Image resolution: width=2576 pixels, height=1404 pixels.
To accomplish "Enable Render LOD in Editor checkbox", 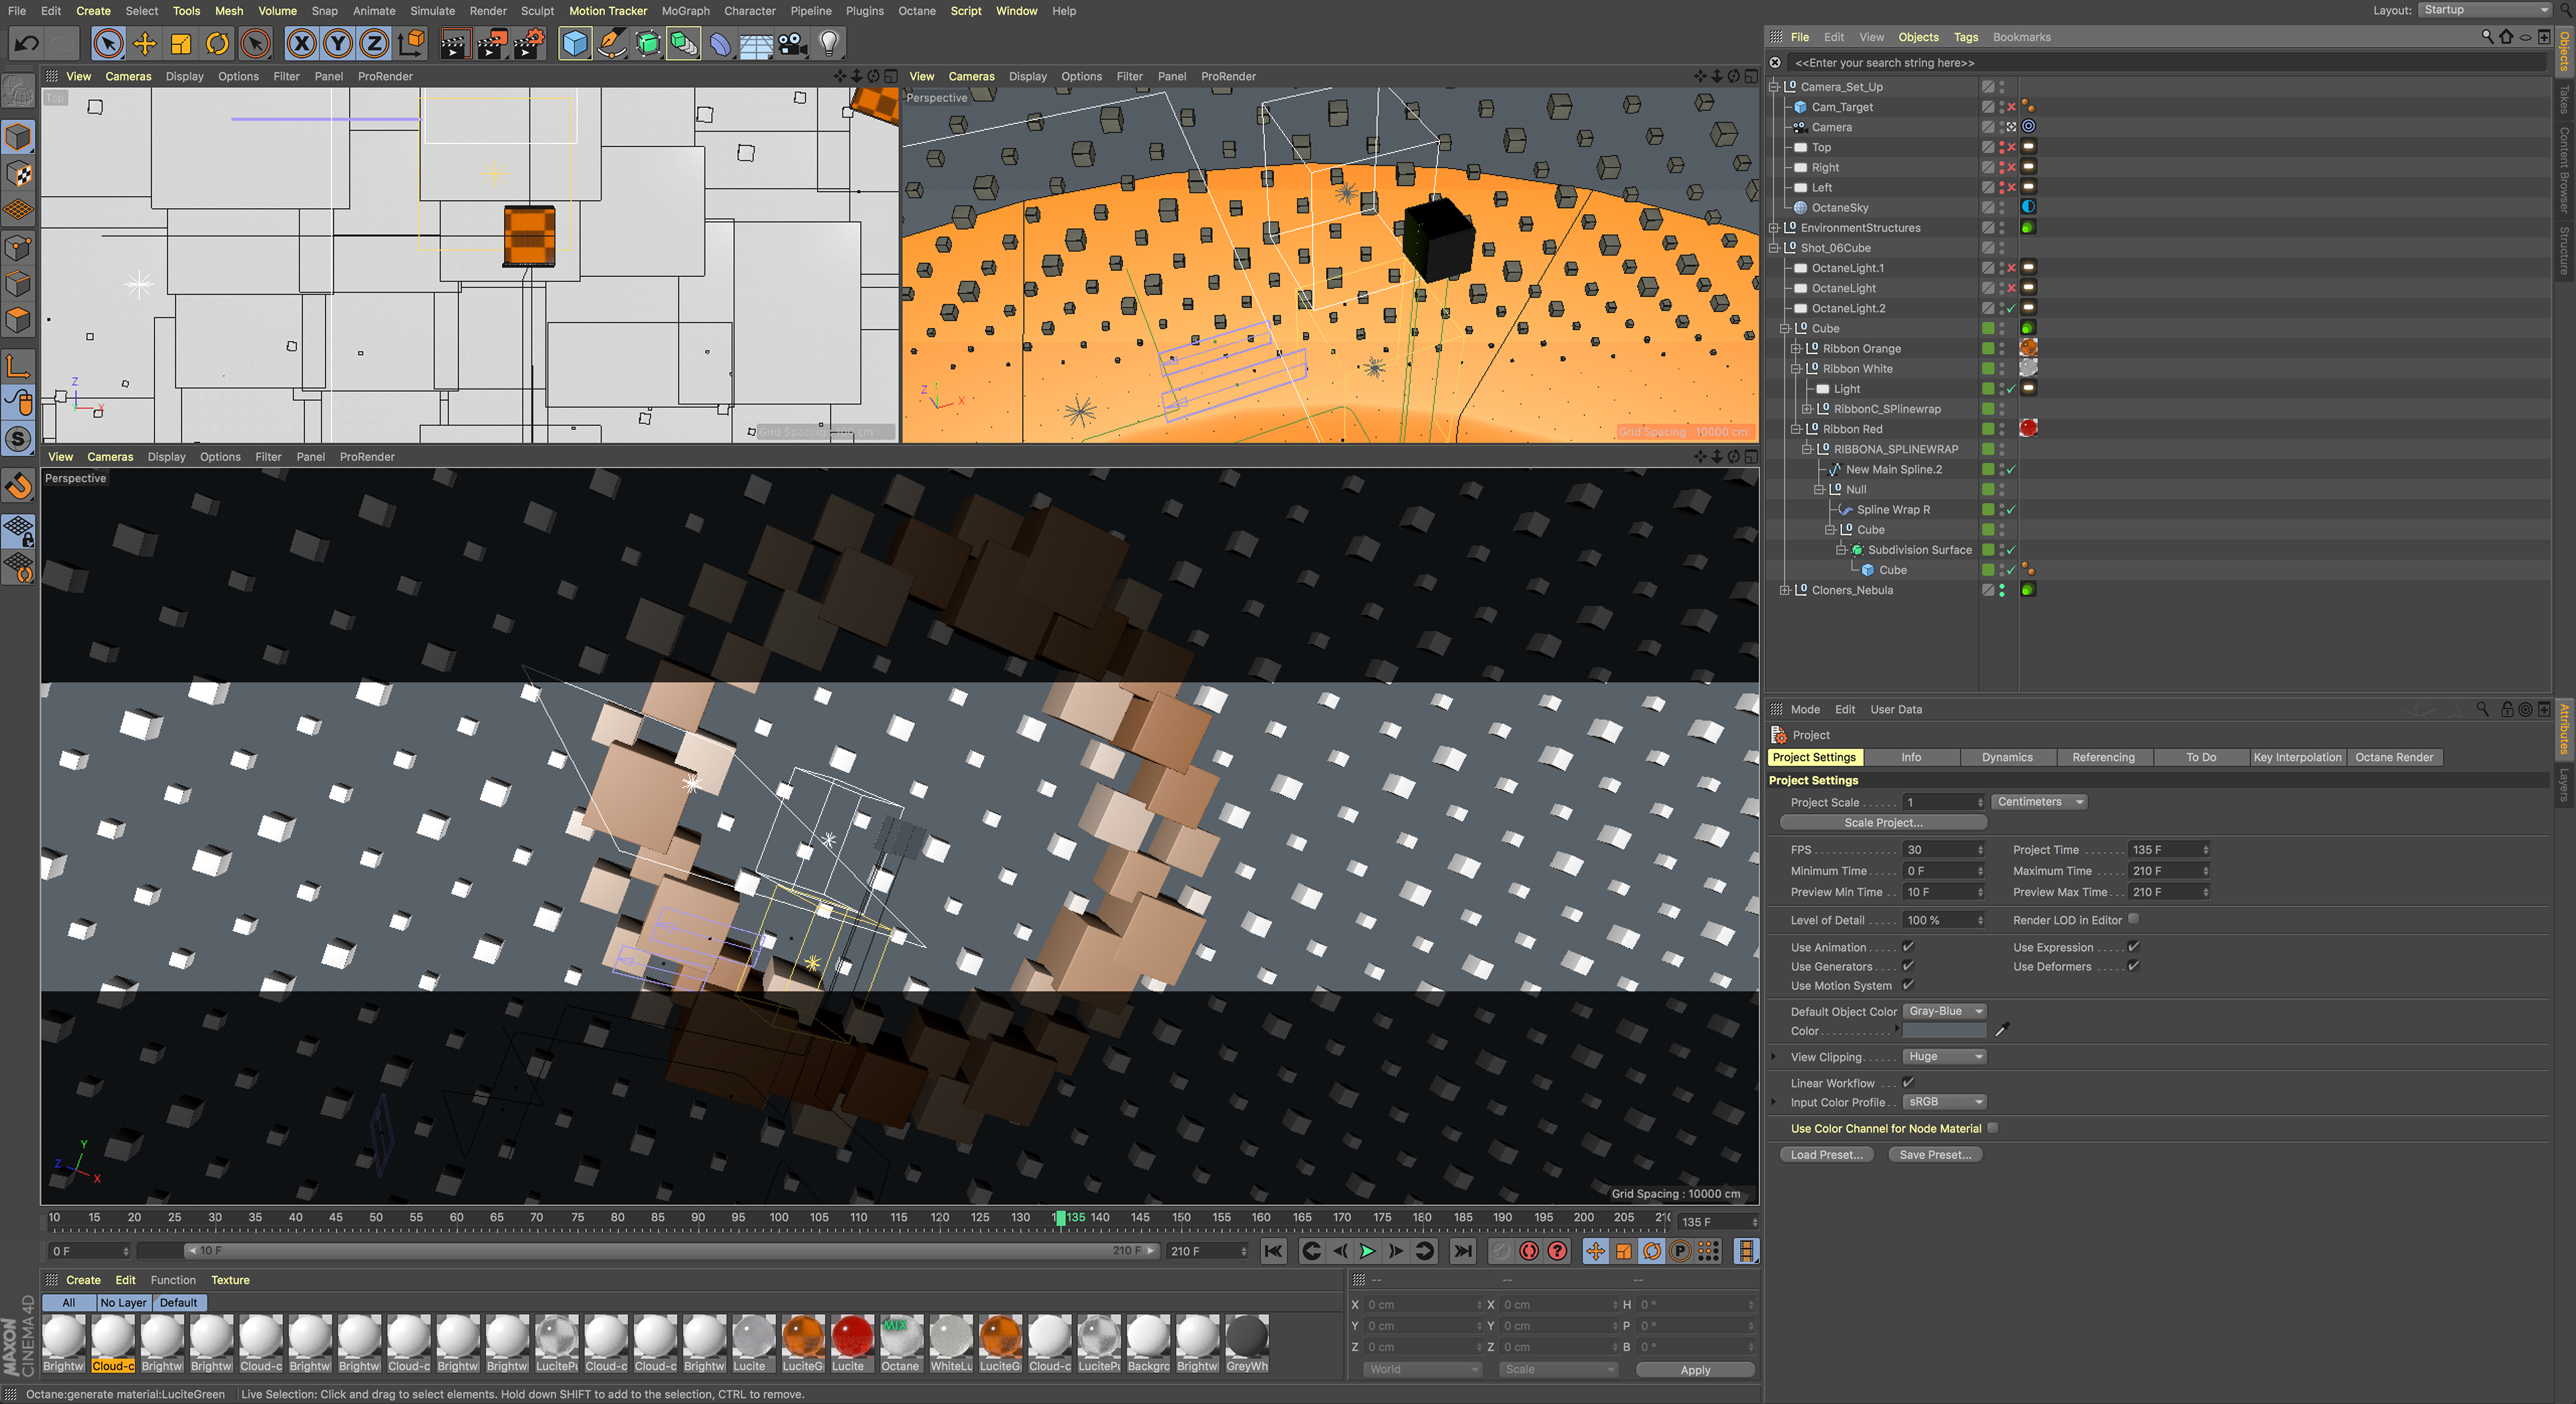I will click(2133, 919).
